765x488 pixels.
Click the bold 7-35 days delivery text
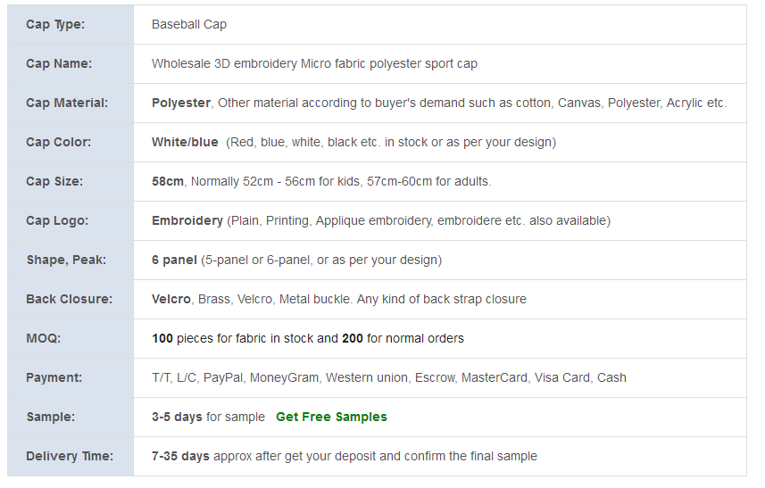(x=180, y=456)
